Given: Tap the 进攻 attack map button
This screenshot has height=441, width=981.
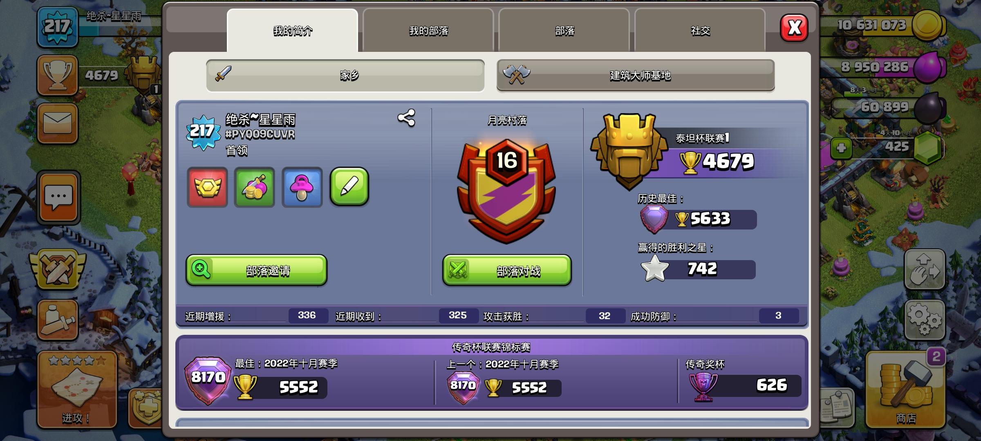Looking at the screenshot, I should (77, 390).
